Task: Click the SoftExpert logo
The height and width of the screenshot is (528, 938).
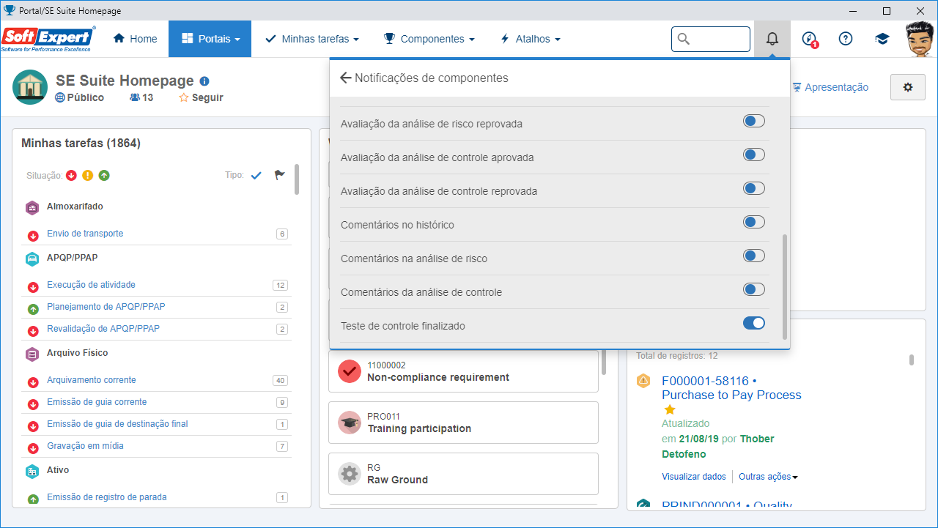Action: (48, 39)
